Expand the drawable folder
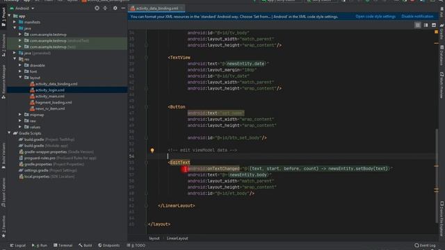Image resolution: width=445 pixels, height=250 pixels. (x=20, y=65)
